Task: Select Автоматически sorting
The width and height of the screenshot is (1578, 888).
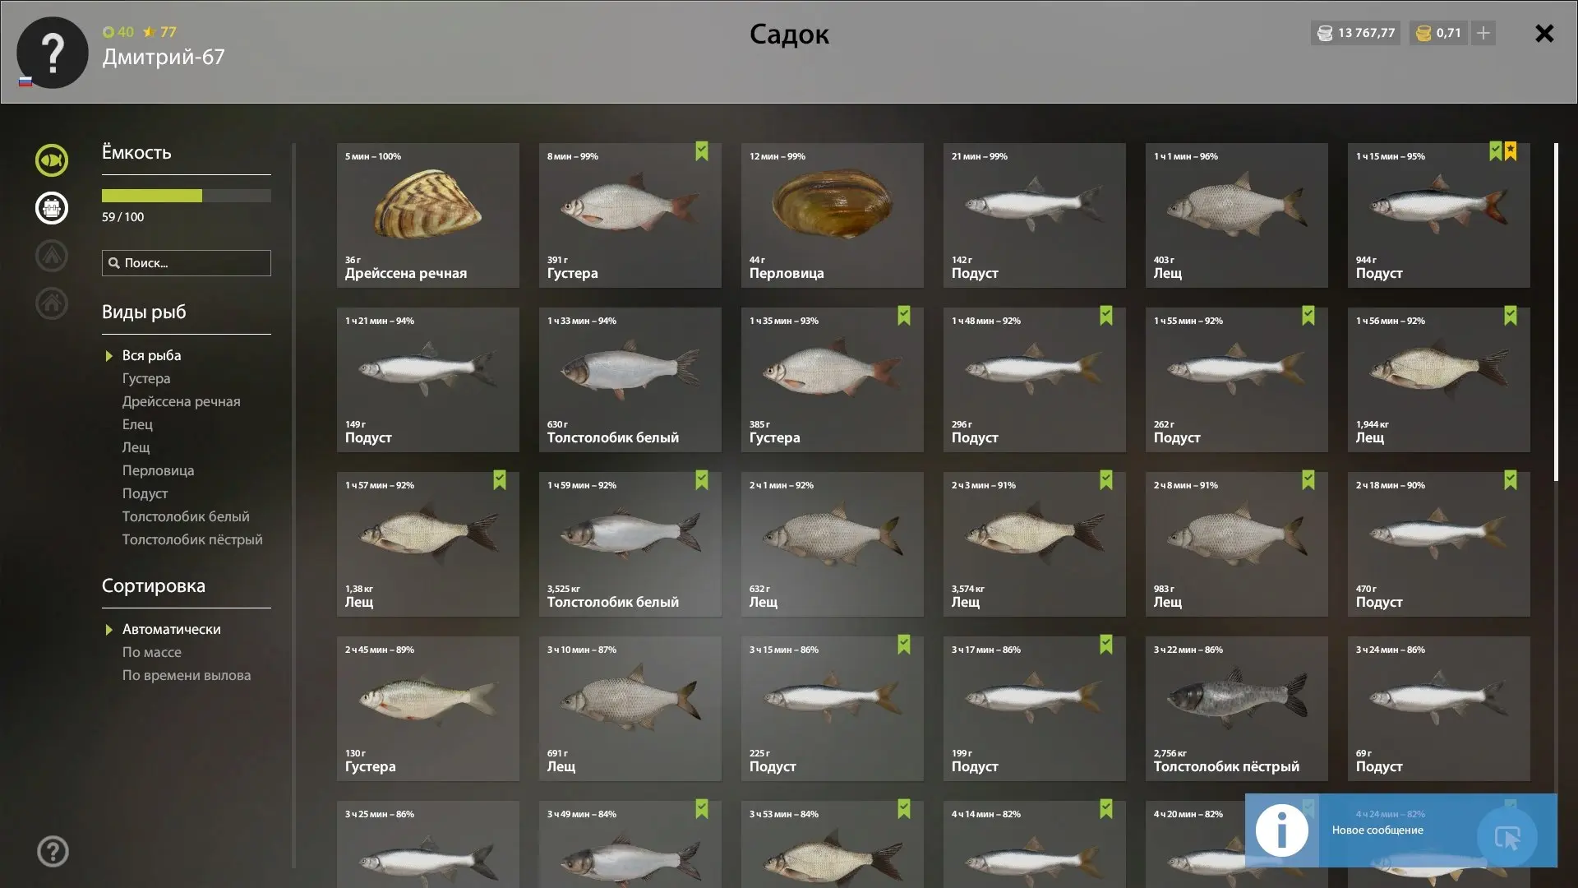Action: pos(171,629)
